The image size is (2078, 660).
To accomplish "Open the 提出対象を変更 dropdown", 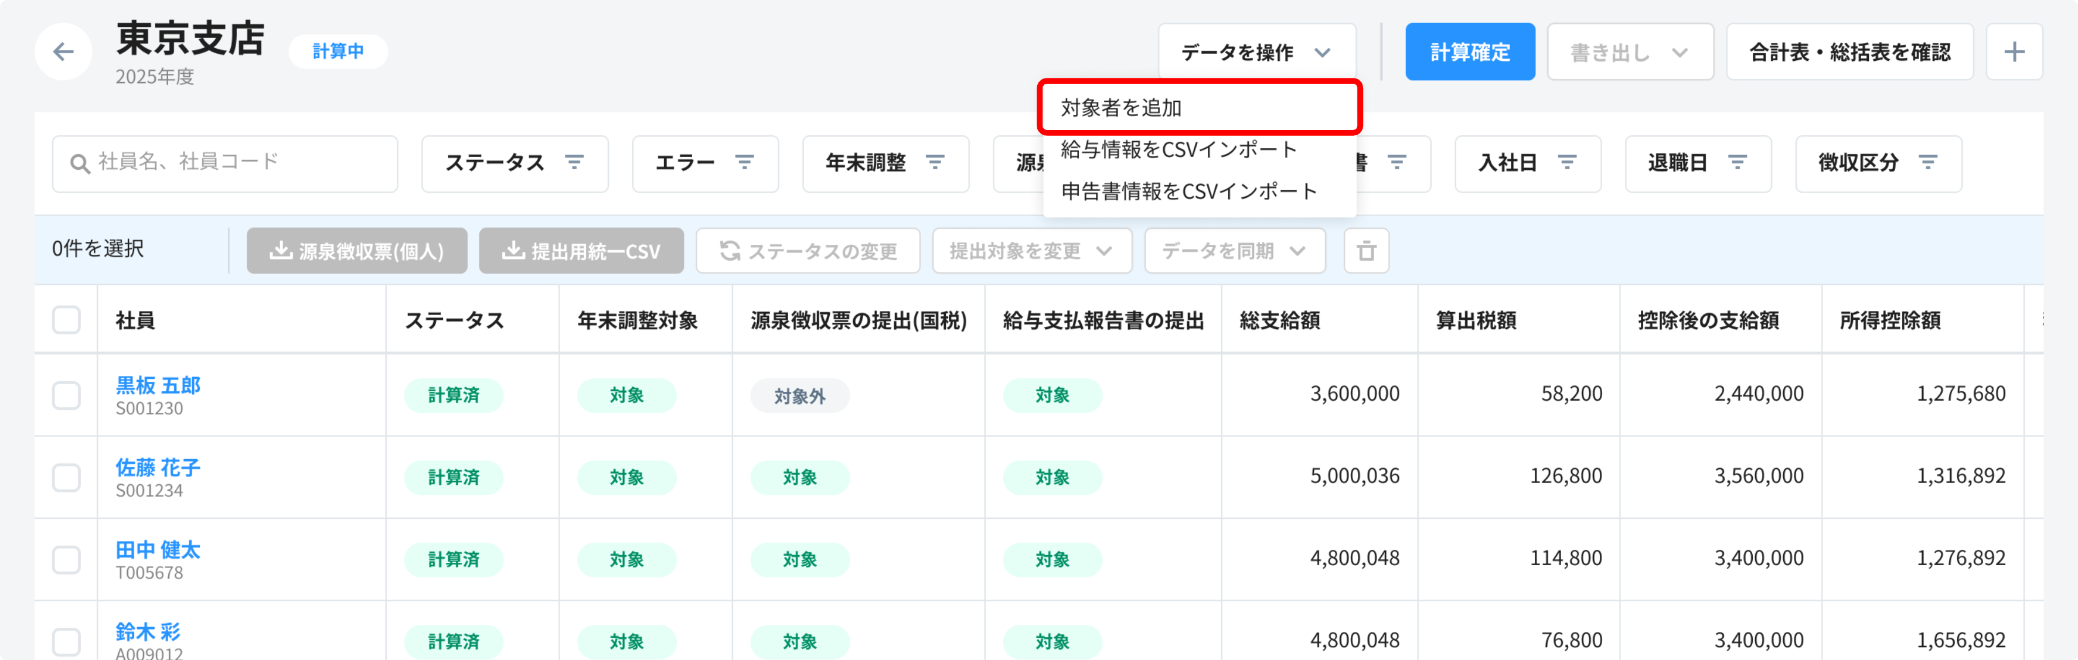I will [1031, 251].
